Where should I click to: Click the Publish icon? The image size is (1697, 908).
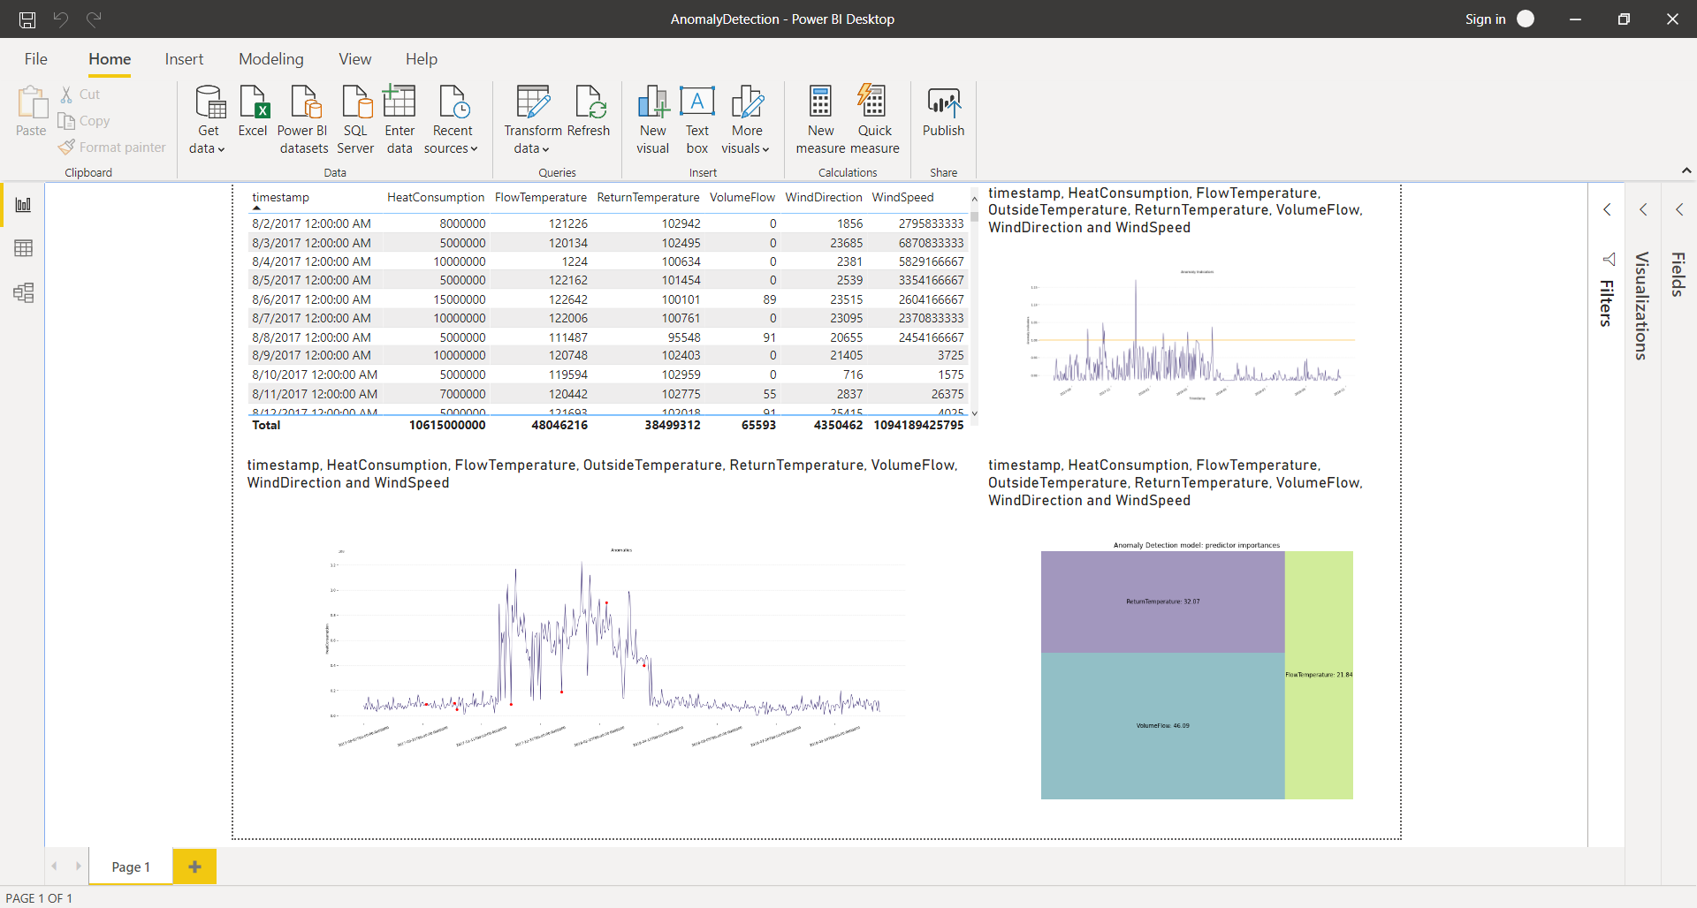pos(944,102)
